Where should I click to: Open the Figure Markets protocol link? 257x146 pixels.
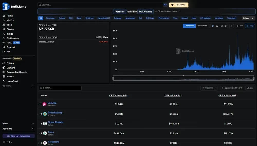[56, 122]
